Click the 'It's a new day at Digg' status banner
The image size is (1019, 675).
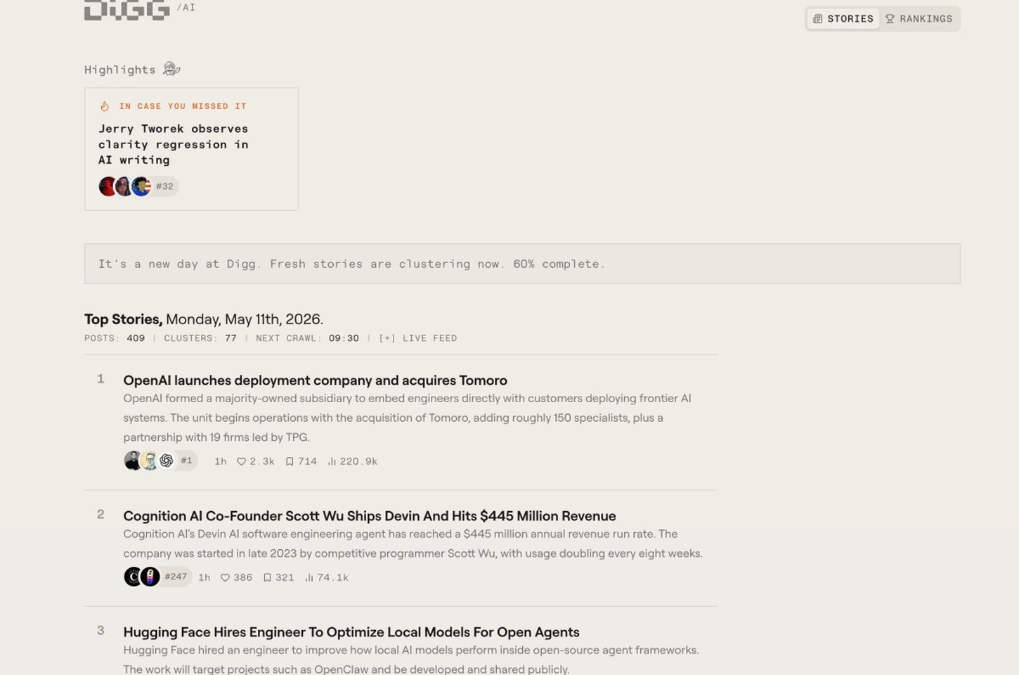pos(522,264)
